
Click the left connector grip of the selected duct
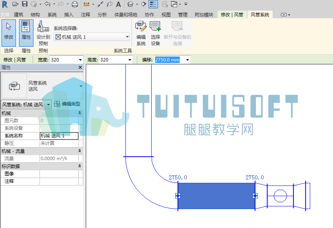(178, 196)
